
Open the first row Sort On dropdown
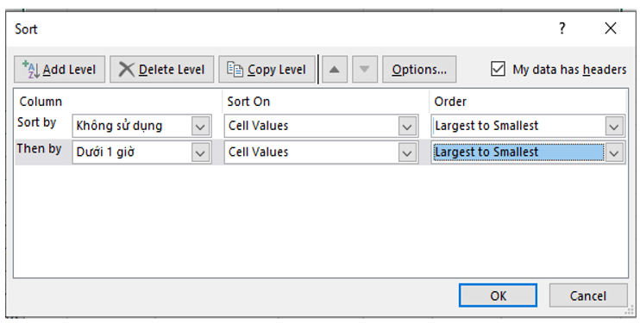click(x=407, y=126)
